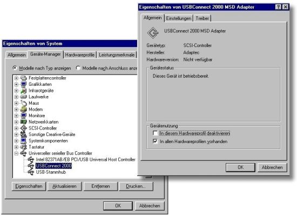Click the Eigenschaften button

(29, 186)
